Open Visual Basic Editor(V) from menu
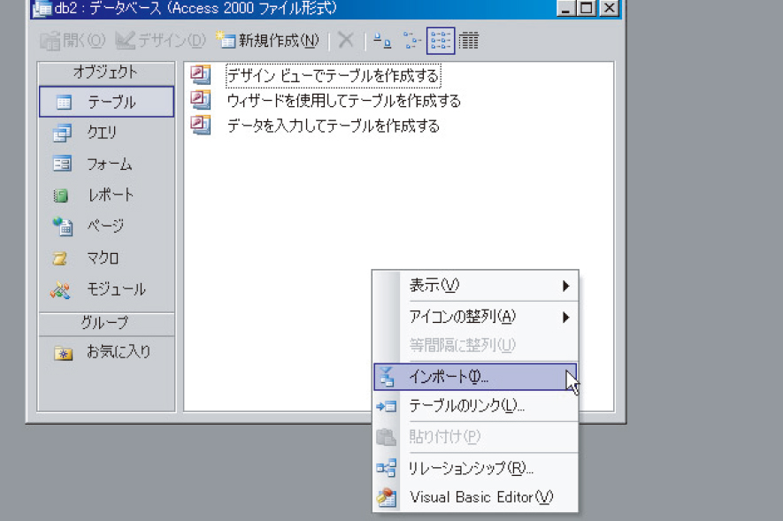The height and width of the screenshot is (521, 783). (475, 497)
